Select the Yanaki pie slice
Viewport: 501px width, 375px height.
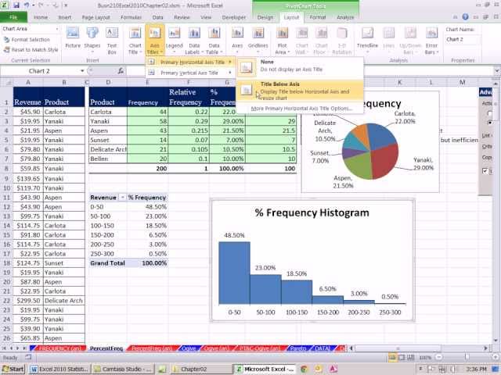pyautogui.click(x=384, y=161)
